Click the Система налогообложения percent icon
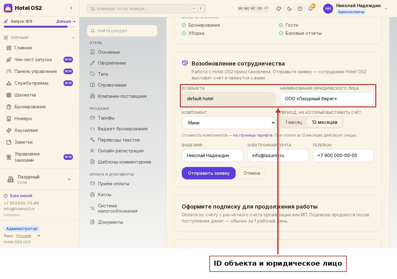Viewport: 397px width, 279px height. [x=92, y=208]
